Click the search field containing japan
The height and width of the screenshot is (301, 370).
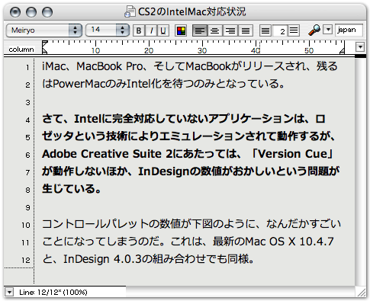[349, 30]
